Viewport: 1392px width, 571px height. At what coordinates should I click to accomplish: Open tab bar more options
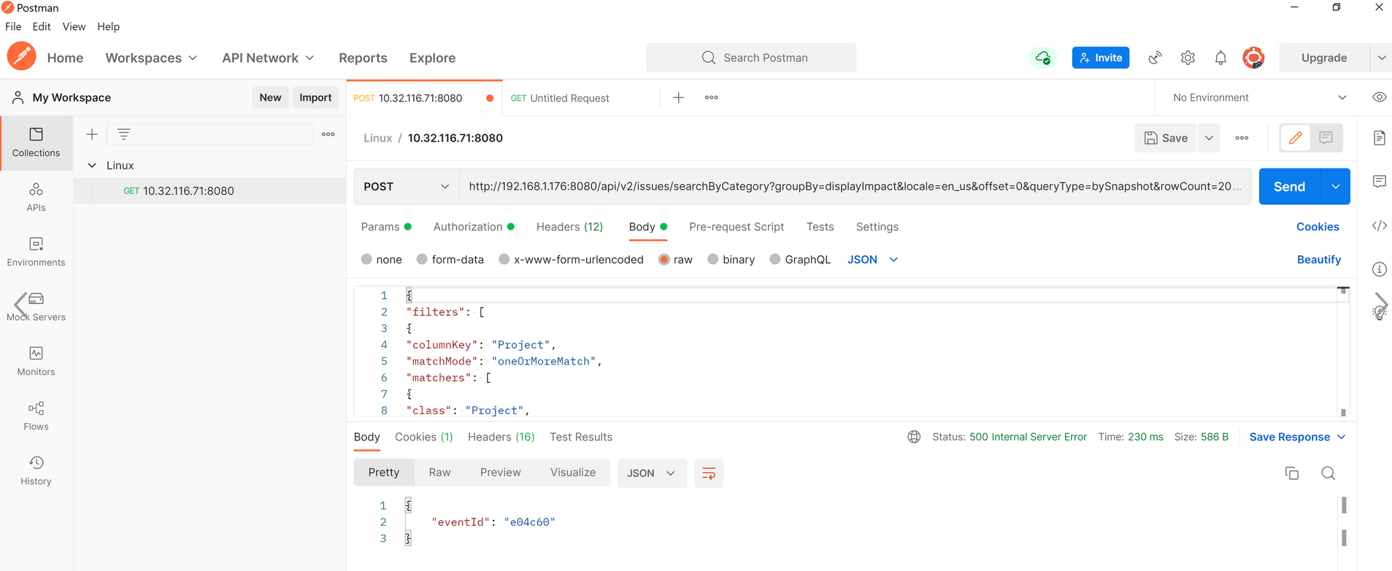(x=712, y=98)
